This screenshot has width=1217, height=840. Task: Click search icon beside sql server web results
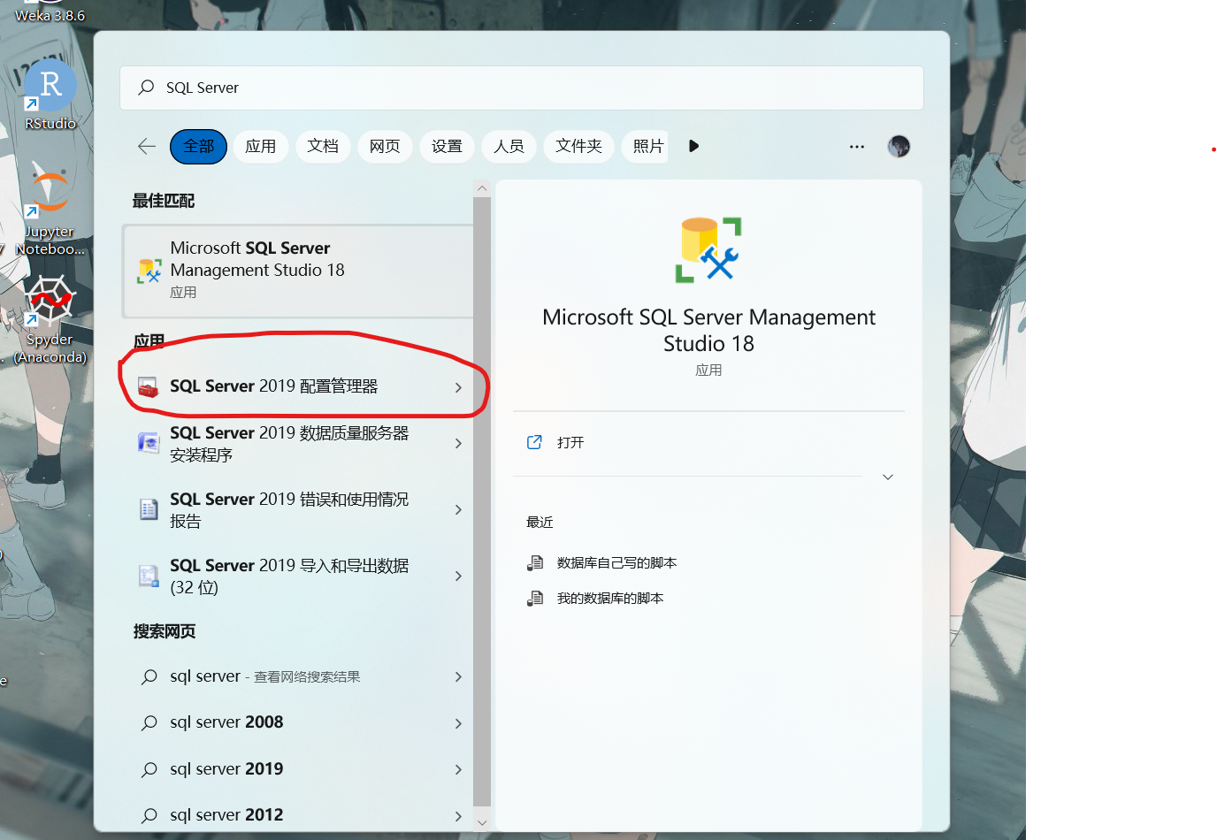click(149, 676)
